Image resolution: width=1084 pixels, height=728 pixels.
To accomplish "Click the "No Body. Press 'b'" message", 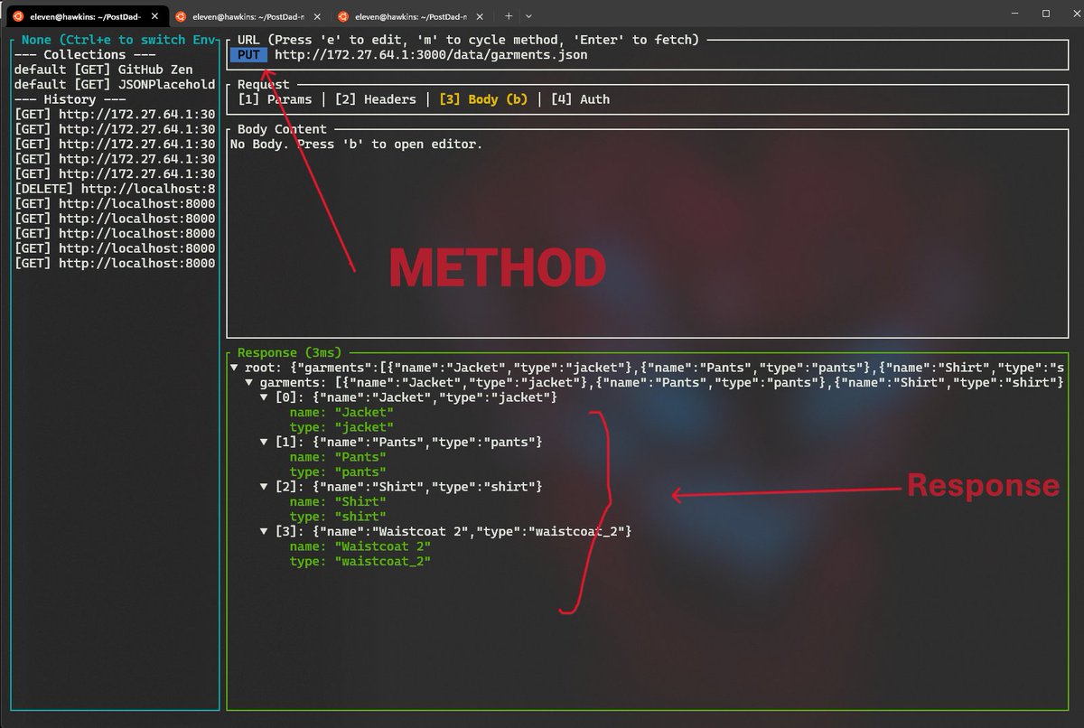I will click(357, 145).
